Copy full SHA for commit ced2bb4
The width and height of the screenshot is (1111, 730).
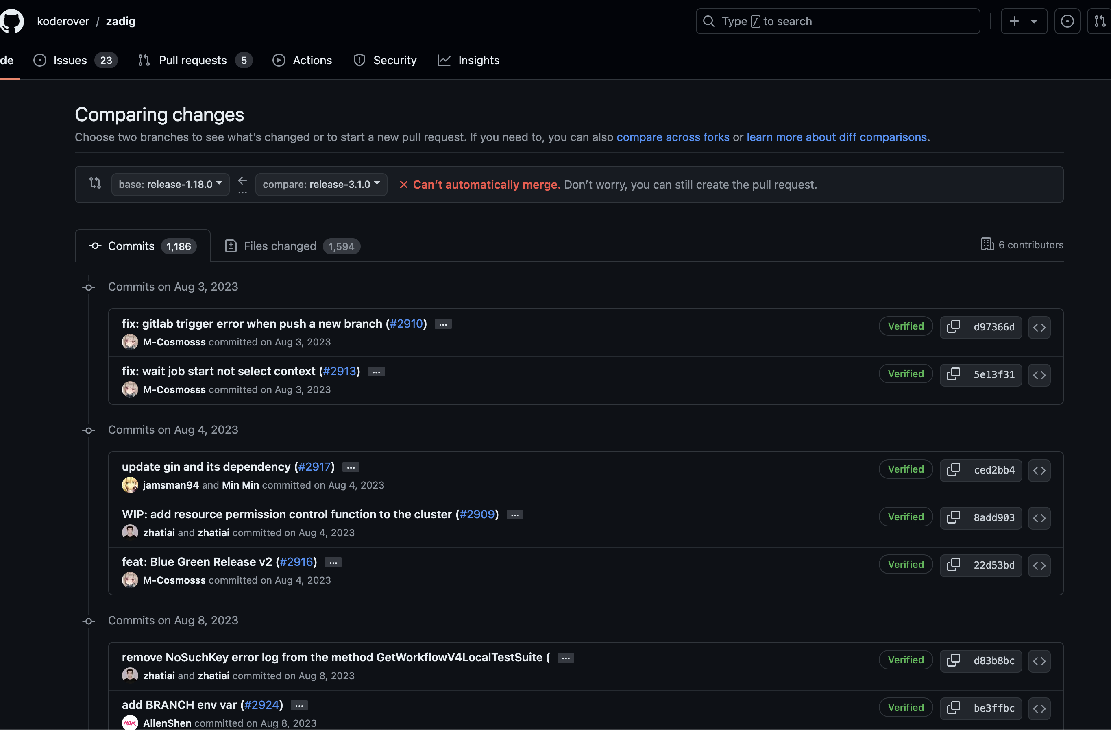(953, 470)
